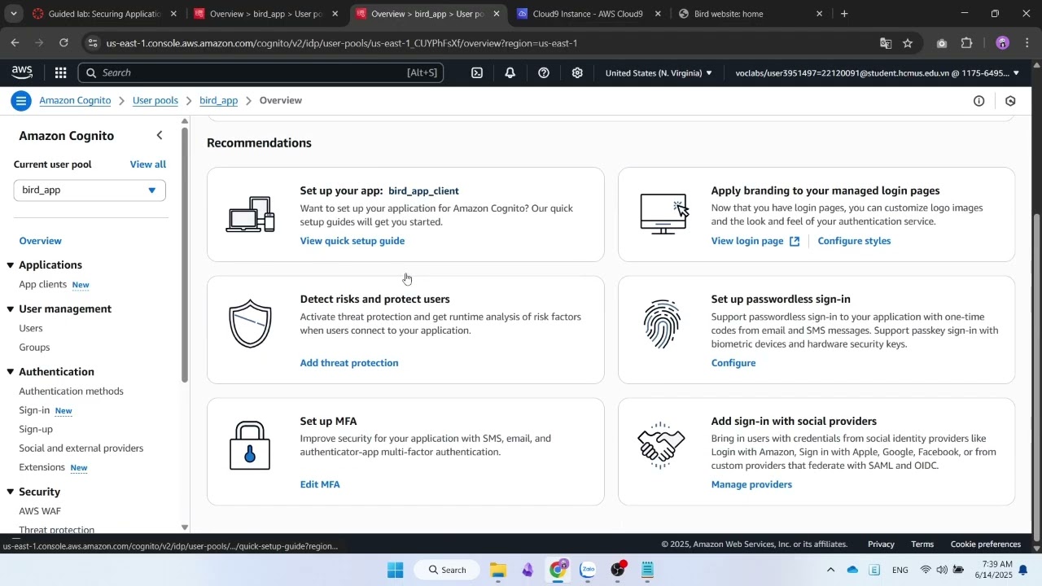Switch to the Bird website: home tab
1042x586 pixels.
(x=749, y=14)
